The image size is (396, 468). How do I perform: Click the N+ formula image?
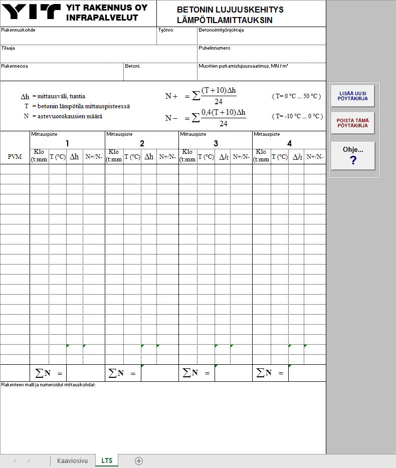point(201,96)
